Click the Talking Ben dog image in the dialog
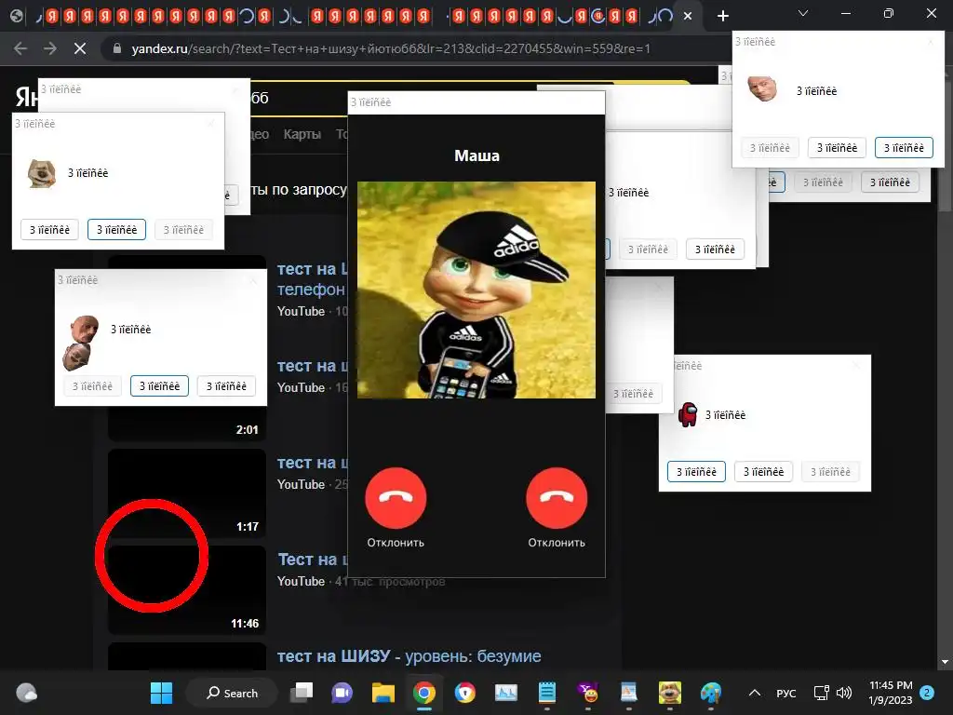This screenshot has width=953, height=715. (x=41, y=173)
